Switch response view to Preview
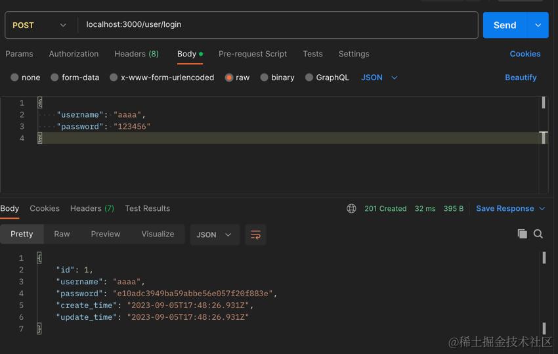This screenshot has width=558, height=354. tap(105, 234)
